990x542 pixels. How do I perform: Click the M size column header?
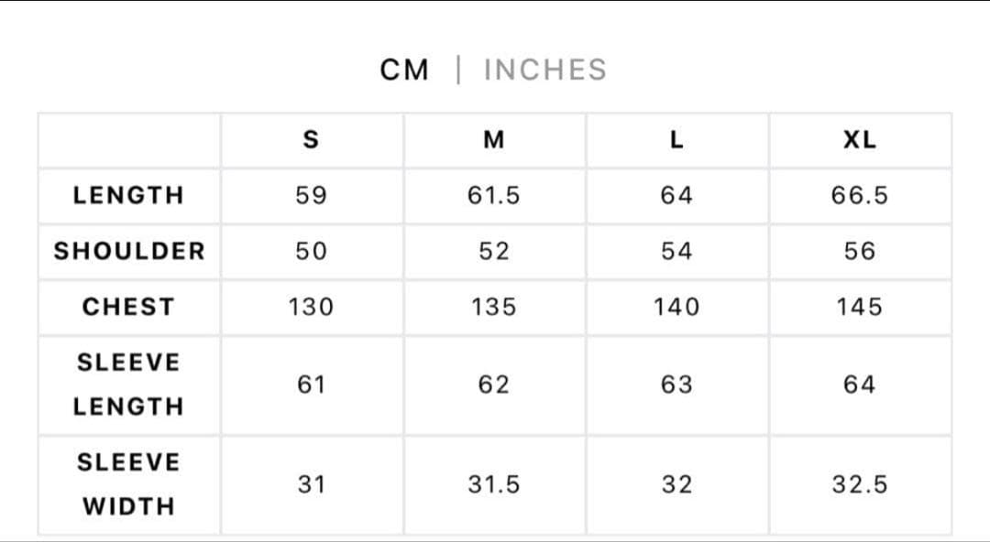pos(494,140)
